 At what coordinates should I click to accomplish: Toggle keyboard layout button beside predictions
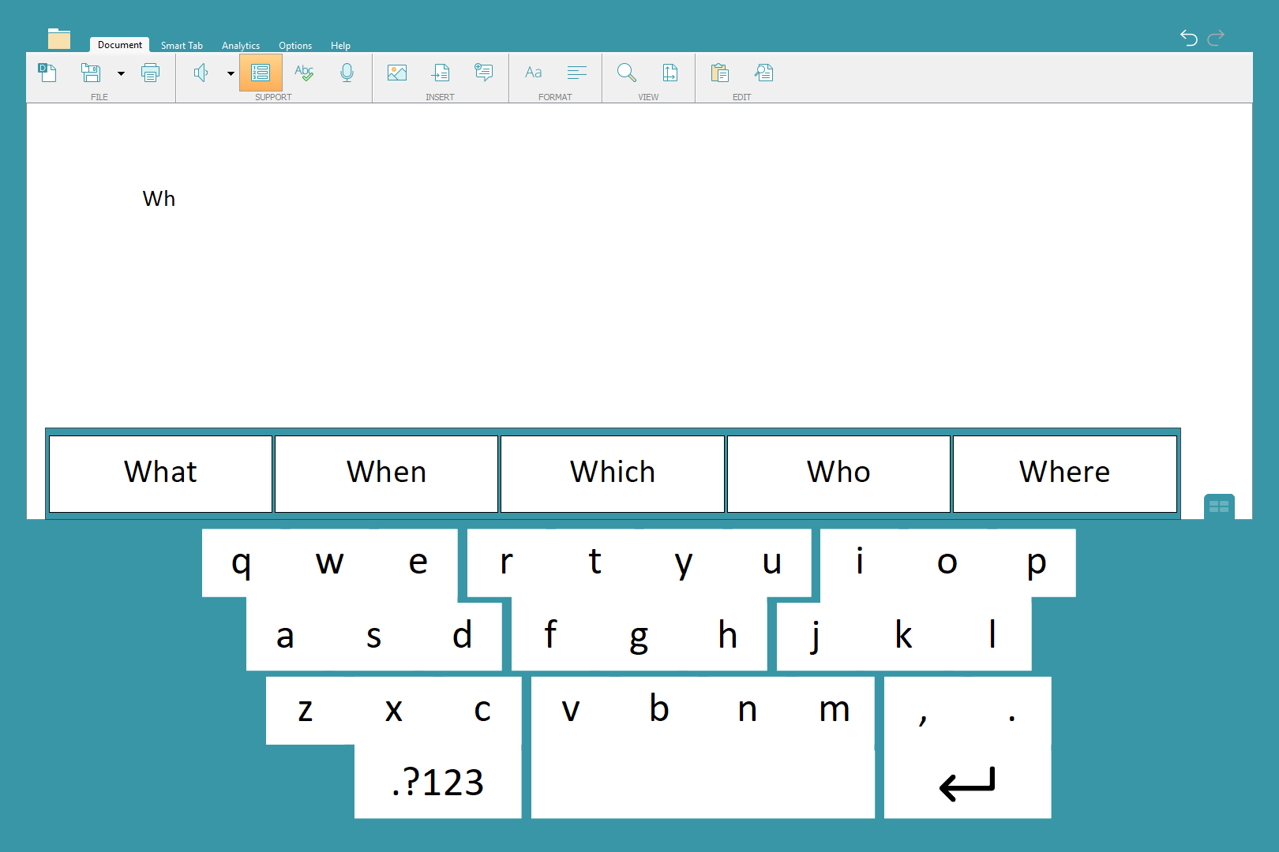[x=1218, y=506]
